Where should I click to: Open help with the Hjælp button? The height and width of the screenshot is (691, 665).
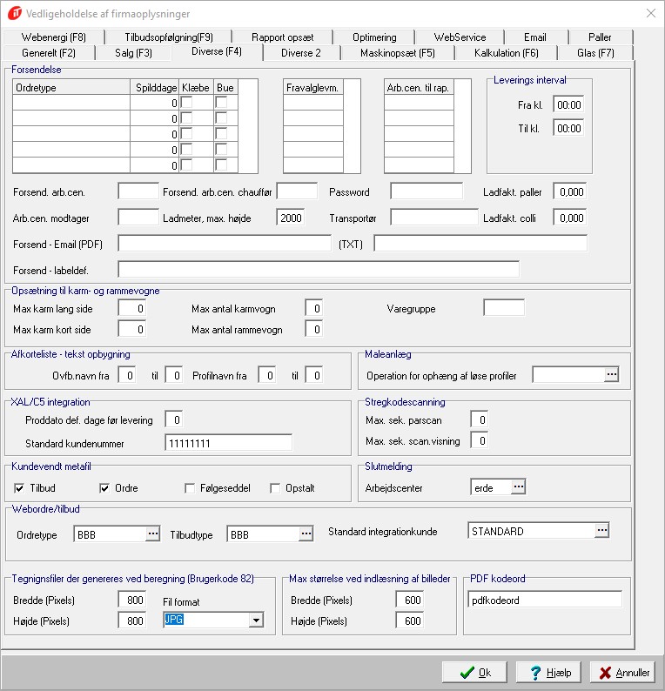click(548, 673)
